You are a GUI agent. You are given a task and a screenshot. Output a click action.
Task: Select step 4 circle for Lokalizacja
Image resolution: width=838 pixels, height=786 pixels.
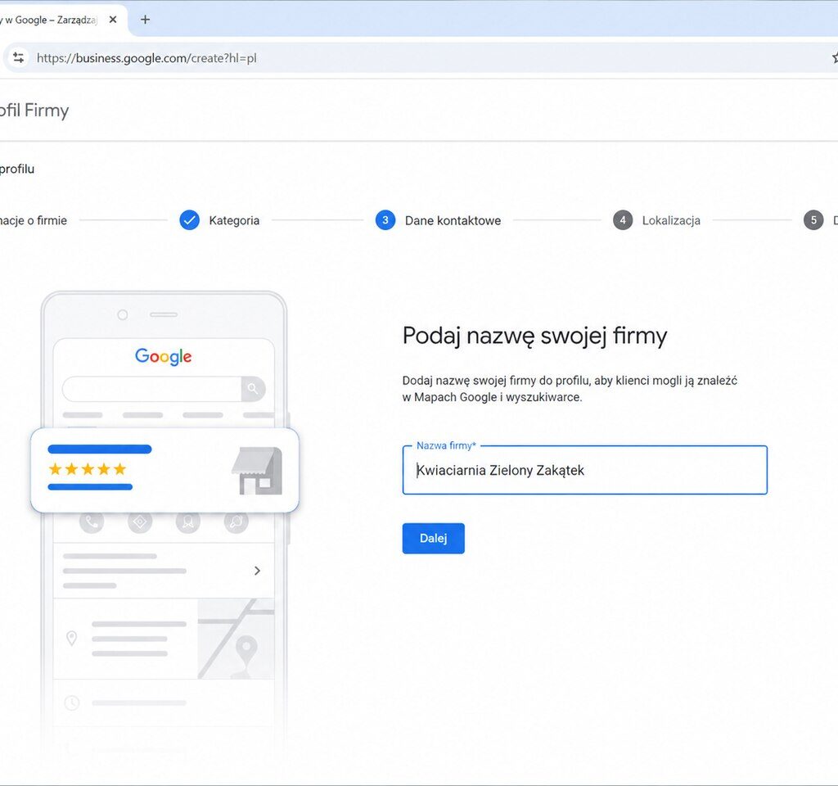[623, 220]
